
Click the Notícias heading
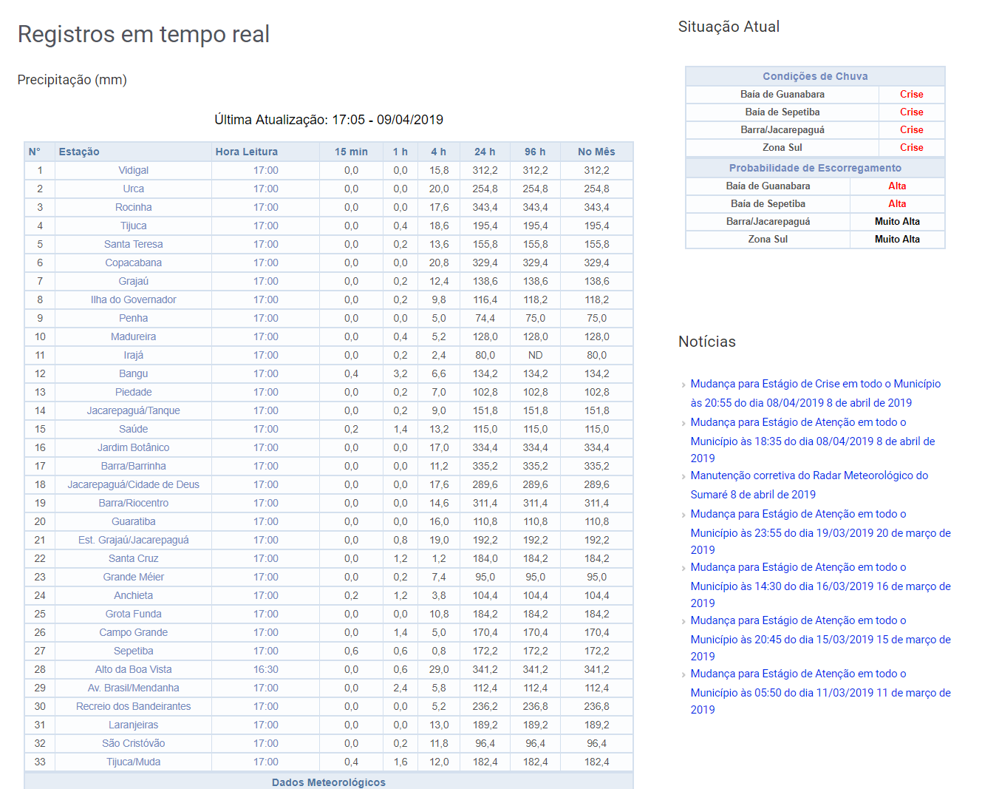(x=707, y=342)
